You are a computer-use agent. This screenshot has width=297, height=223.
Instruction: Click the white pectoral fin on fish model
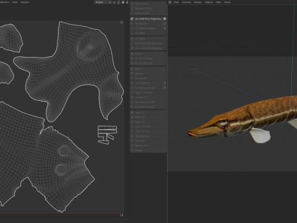260,135
